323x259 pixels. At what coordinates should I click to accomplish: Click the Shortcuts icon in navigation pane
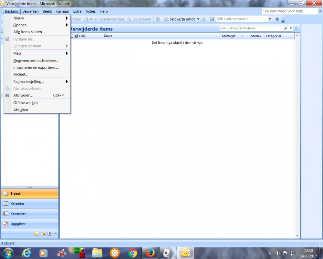(49, 234)
